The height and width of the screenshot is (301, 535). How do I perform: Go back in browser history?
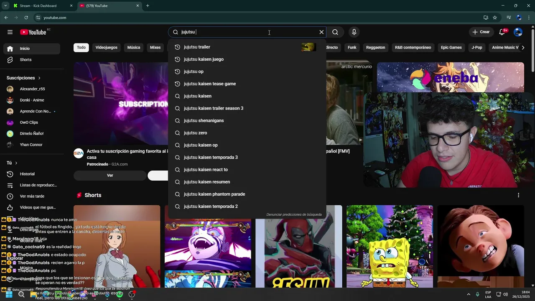[x=6, y=18]
